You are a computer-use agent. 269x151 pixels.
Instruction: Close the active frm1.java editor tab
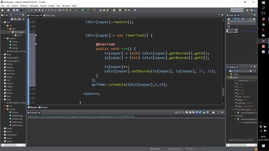coord(41,15)
